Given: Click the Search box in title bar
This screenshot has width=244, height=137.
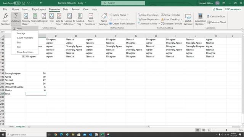Looking at the screenshot, I should click(x=123, y=3).
